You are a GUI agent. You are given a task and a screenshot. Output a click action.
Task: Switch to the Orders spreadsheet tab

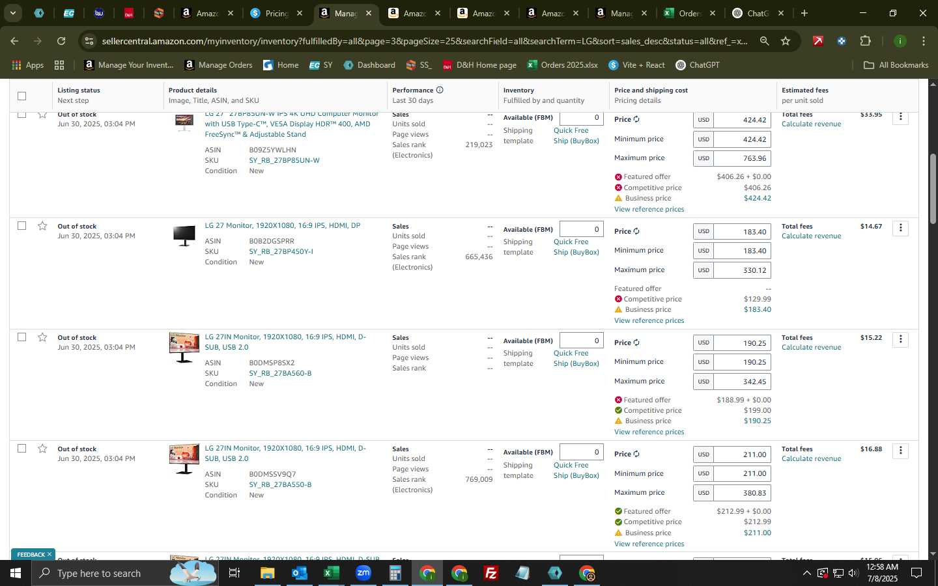689,13
